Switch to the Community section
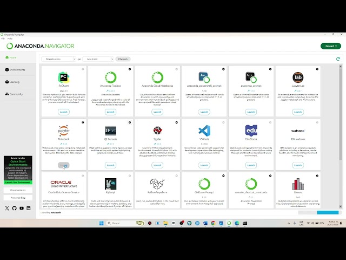 [14, 94]
